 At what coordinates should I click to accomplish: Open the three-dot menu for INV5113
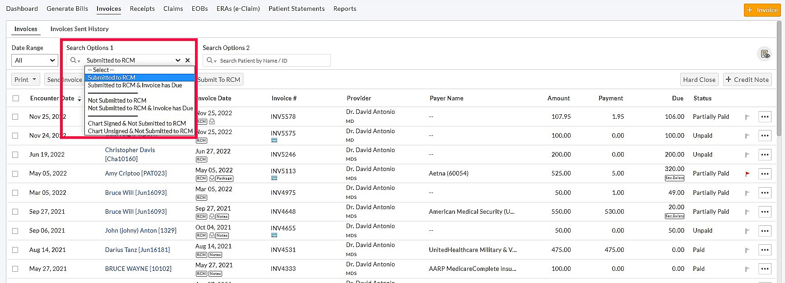765,174
